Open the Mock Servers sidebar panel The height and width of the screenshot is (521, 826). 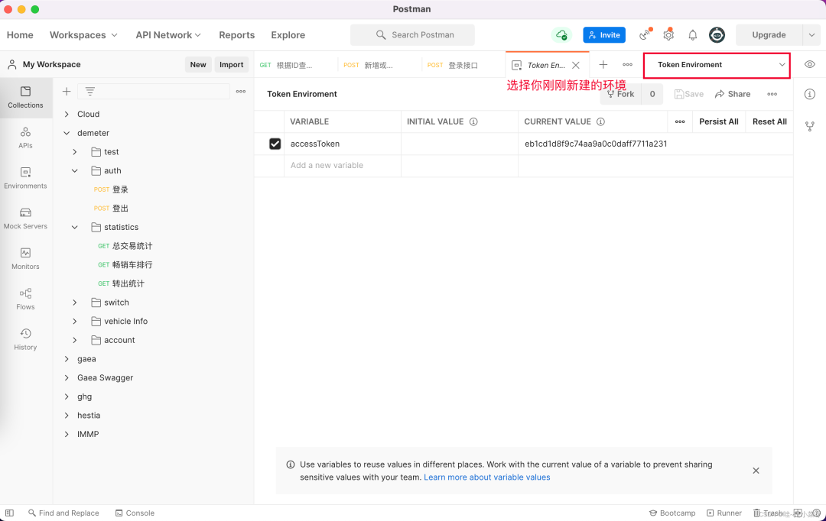(x=25, y=218)
